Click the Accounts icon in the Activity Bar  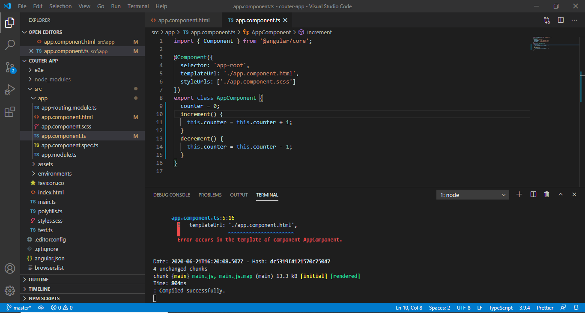click(x=9, y=268)
